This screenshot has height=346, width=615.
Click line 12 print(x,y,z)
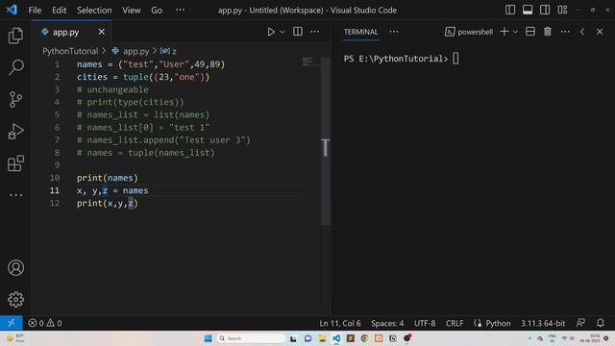108,203
